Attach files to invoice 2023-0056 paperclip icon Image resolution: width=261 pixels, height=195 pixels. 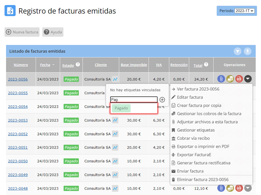coord(221,79)
